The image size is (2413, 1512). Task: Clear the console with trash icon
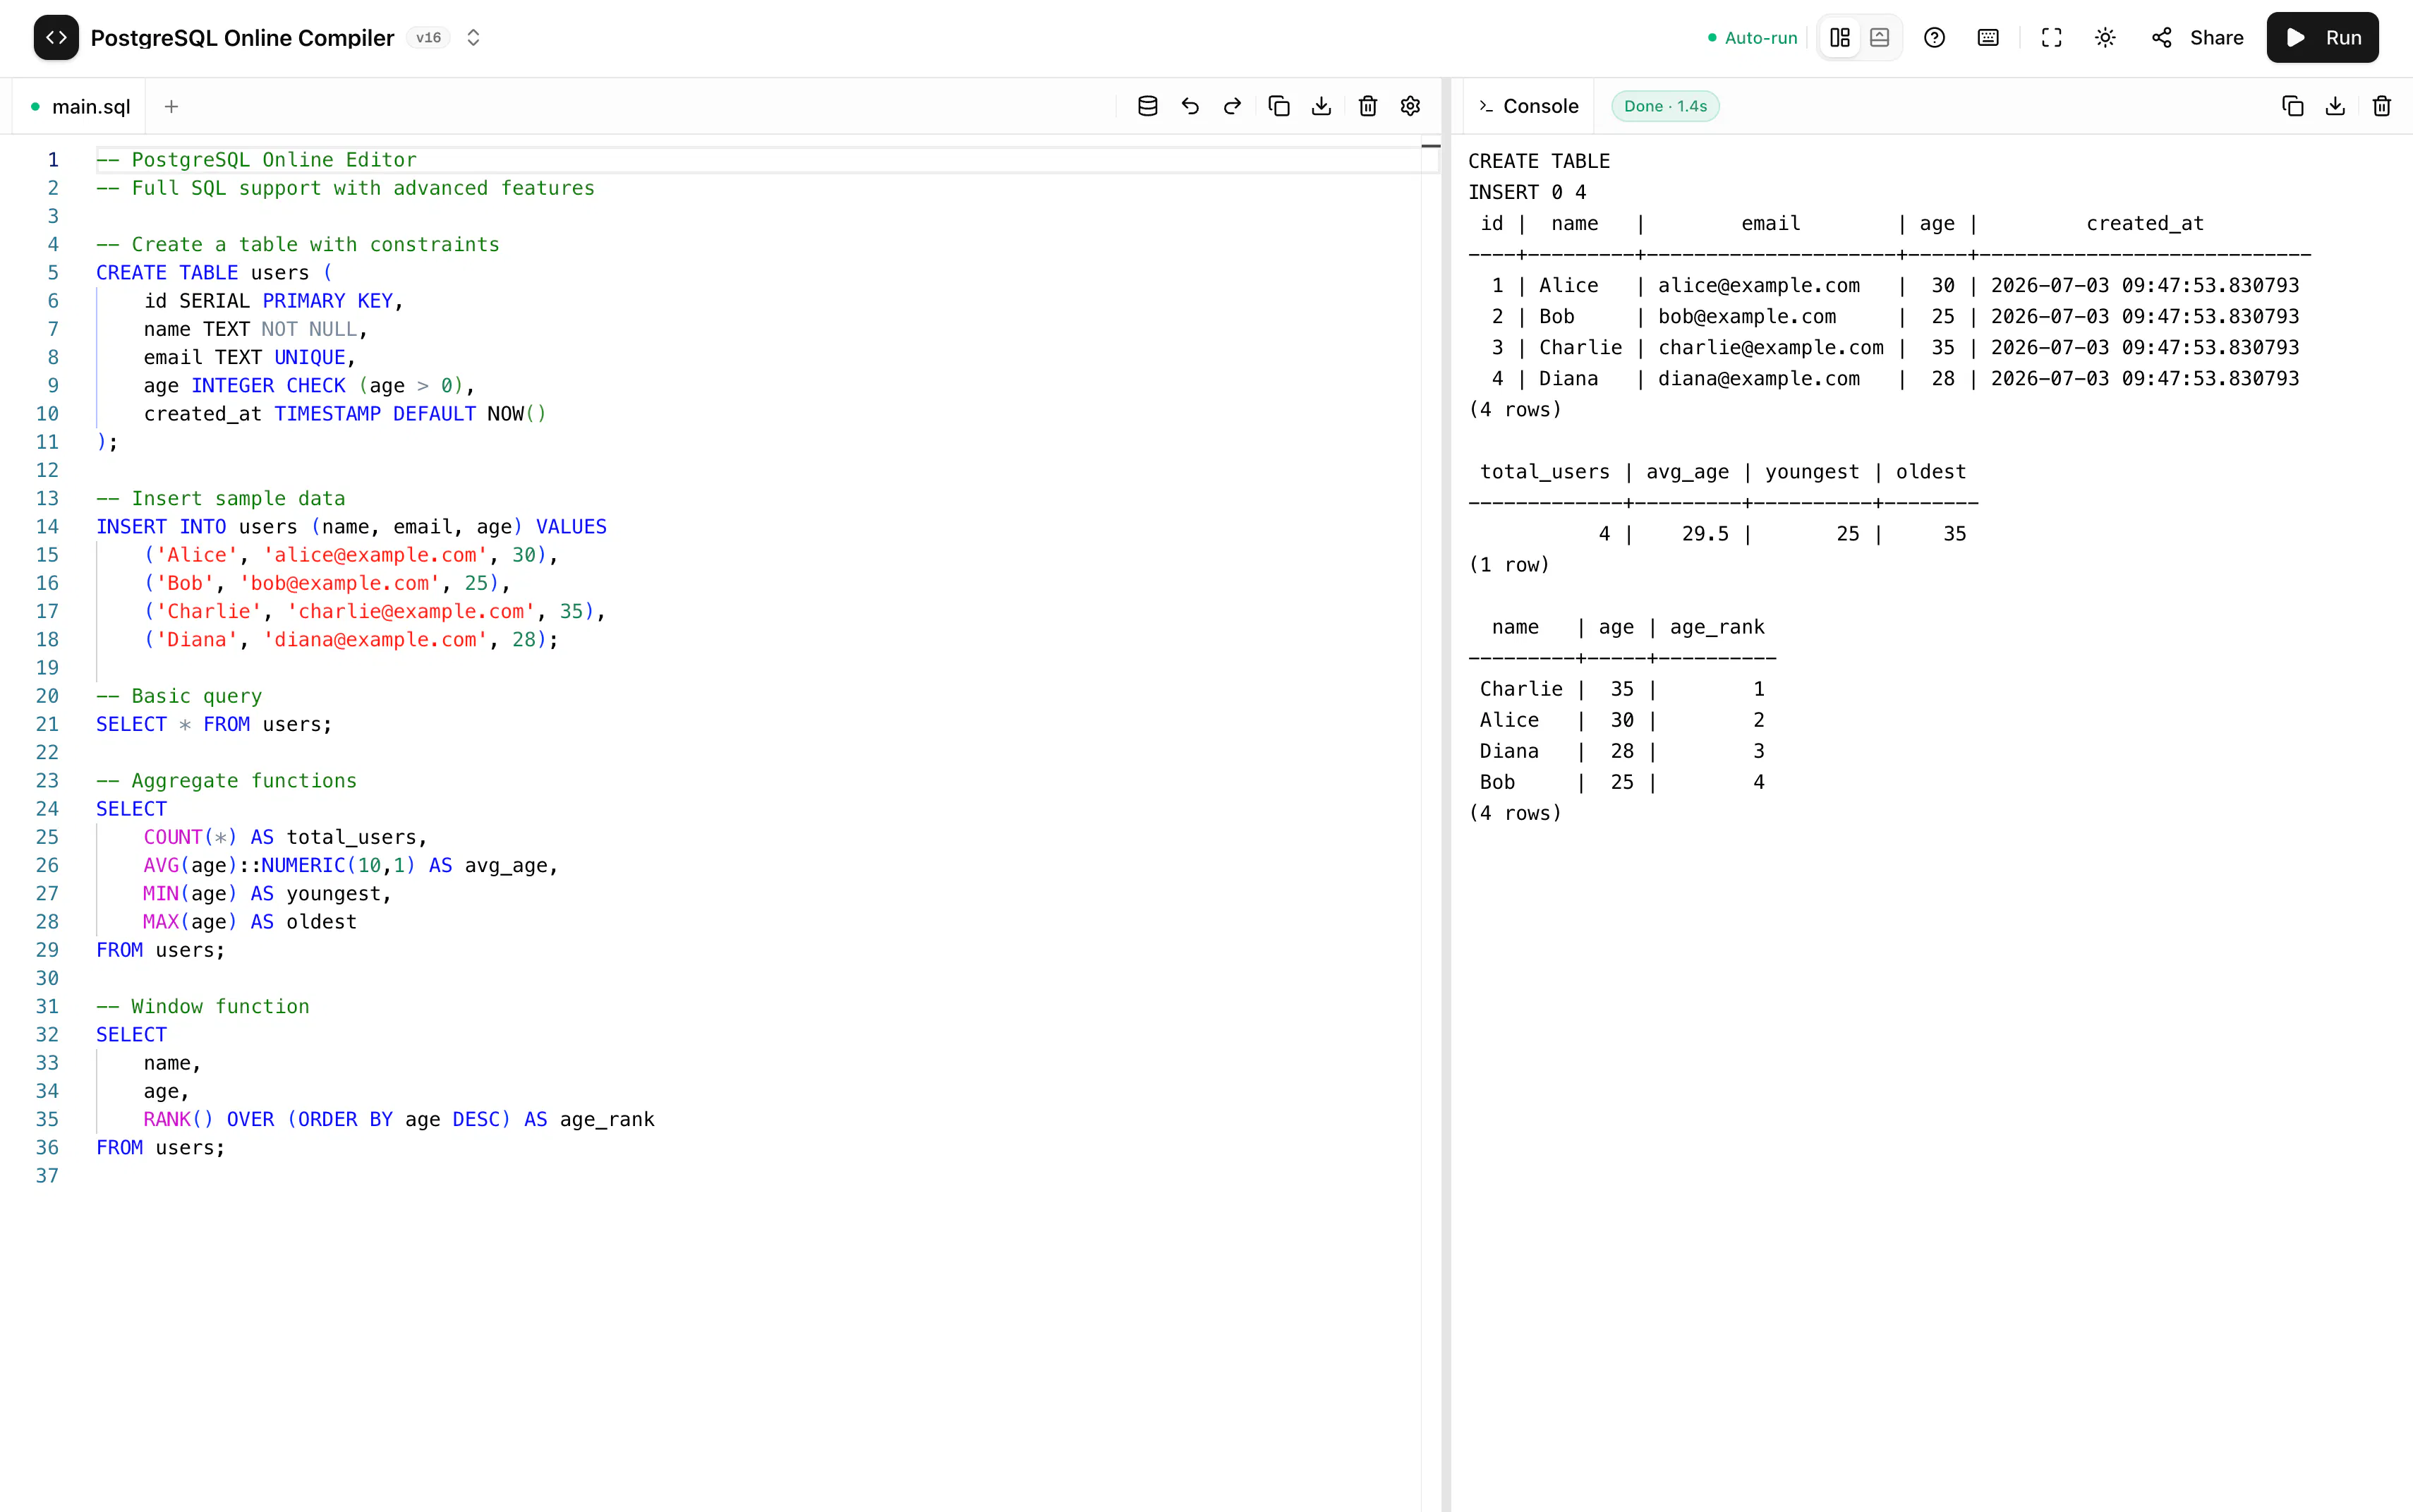click(x=2382, y=106)
